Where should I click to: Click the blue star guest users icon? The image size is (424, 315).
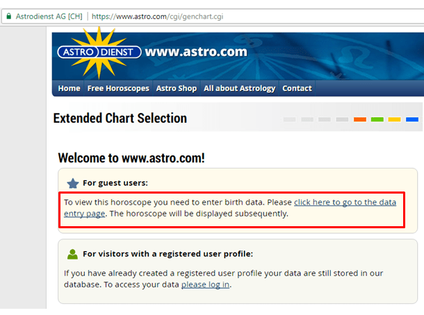coord(73,183)
